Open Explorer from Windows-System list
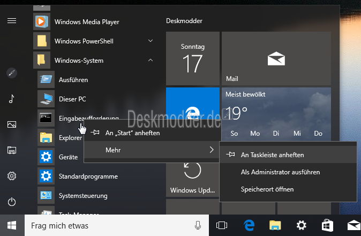This screenshot has width=361, height=236. pyautogui.click(x=61, y=138)
